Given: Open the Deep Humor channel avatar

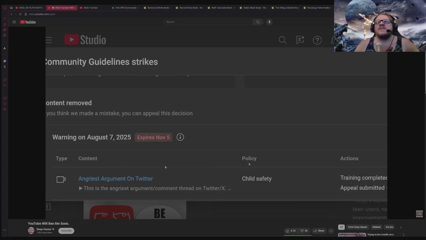Looking at the screenshot, I should tap(31, 230).
